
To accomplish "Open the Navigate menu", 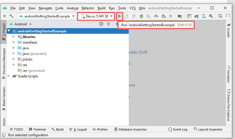I will tap(46, 8).
